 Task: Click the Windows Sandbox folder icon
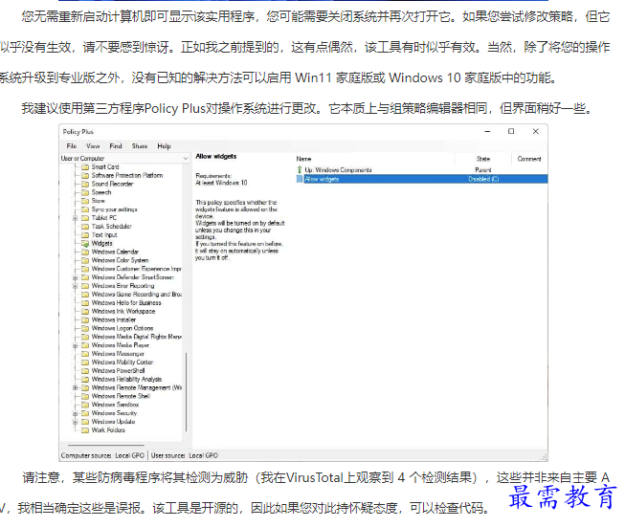click(85, 405)
